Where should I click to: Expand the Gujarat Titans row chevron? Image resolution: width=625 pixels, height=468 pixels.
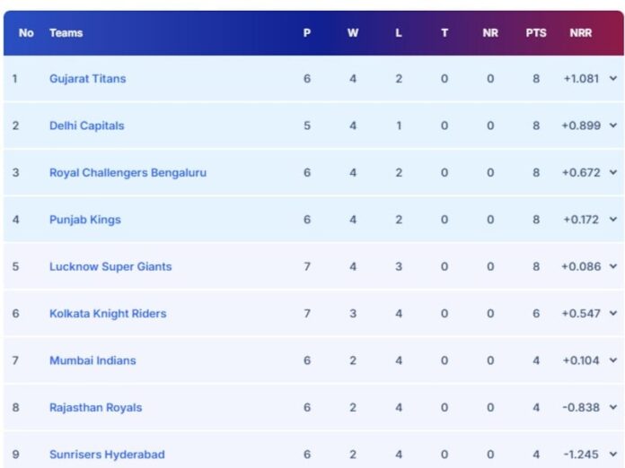pyautogui.click(x=613, y=79)
